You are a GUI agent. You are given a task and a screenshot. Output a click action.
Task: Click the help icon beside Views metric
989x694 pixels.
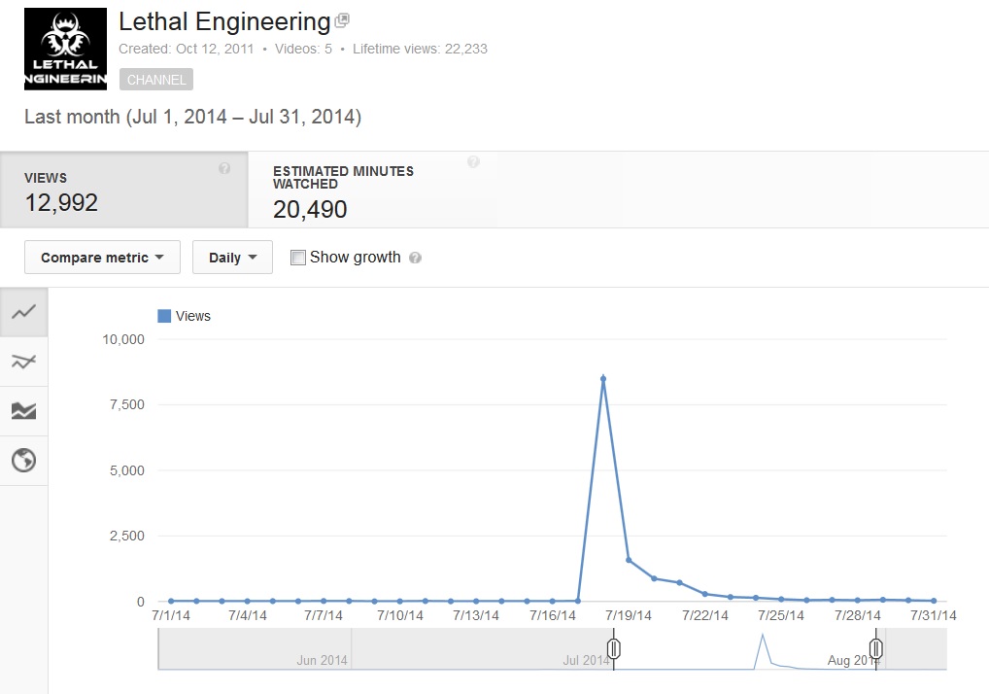point(224,167)
